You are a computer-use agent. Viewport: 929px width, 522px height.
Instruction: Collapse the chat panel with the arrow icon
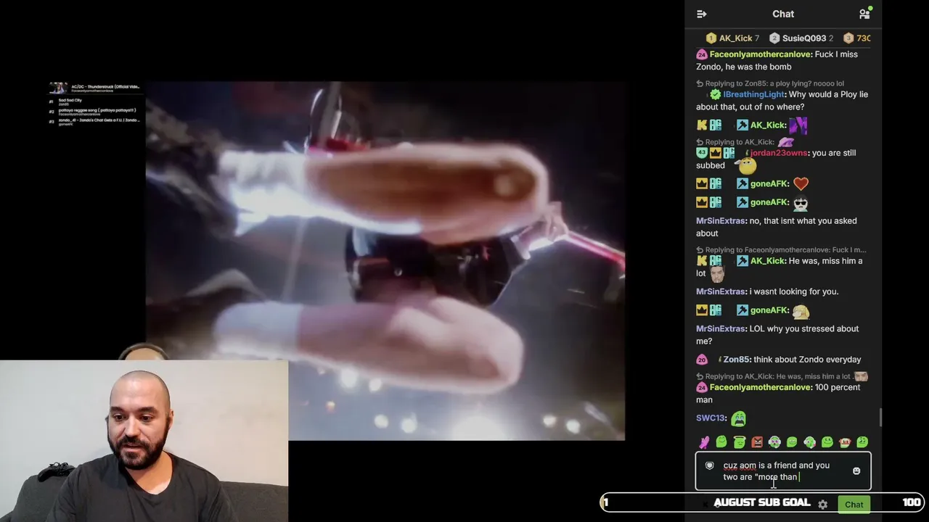pos(701,14)
